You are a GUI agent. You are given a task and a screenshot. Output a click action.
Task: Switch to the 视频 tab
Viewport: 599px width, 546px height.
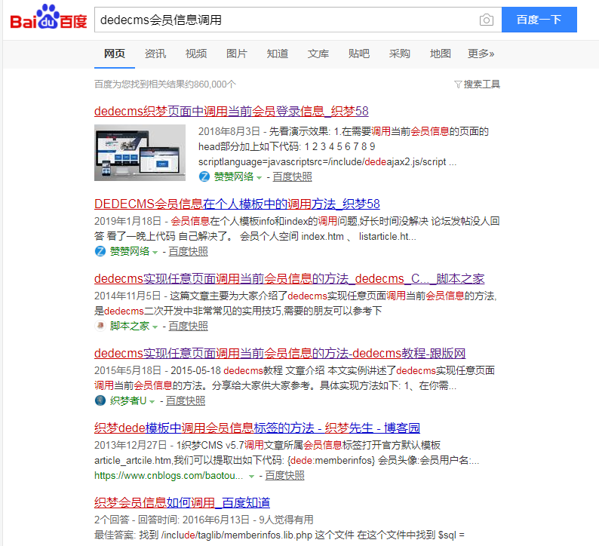click(196, 54)
